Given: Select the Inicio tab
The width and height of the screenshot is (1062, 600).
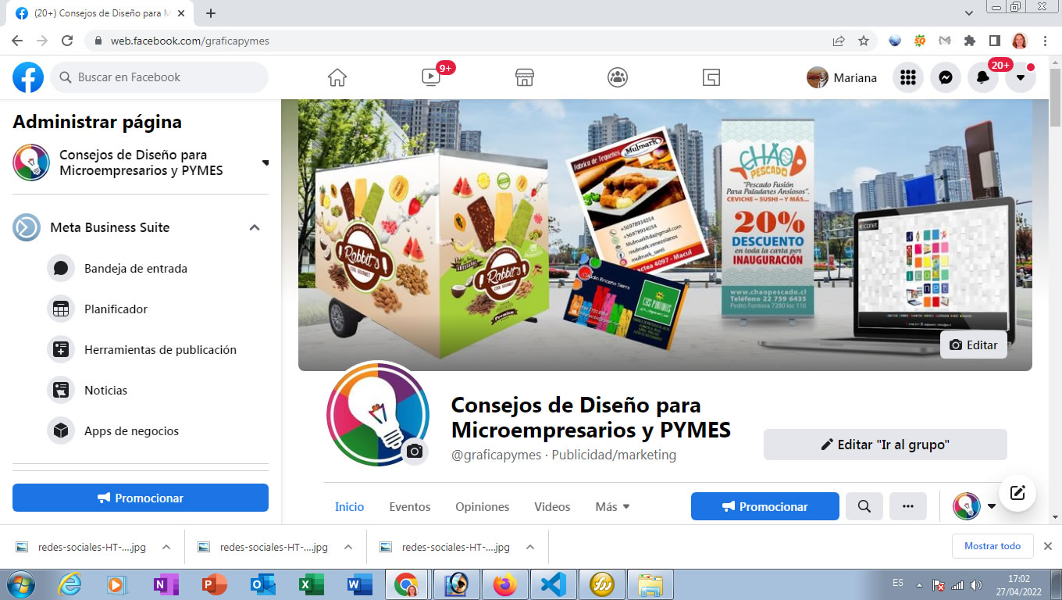Looking at the screenshot, I should click(350, 506).
